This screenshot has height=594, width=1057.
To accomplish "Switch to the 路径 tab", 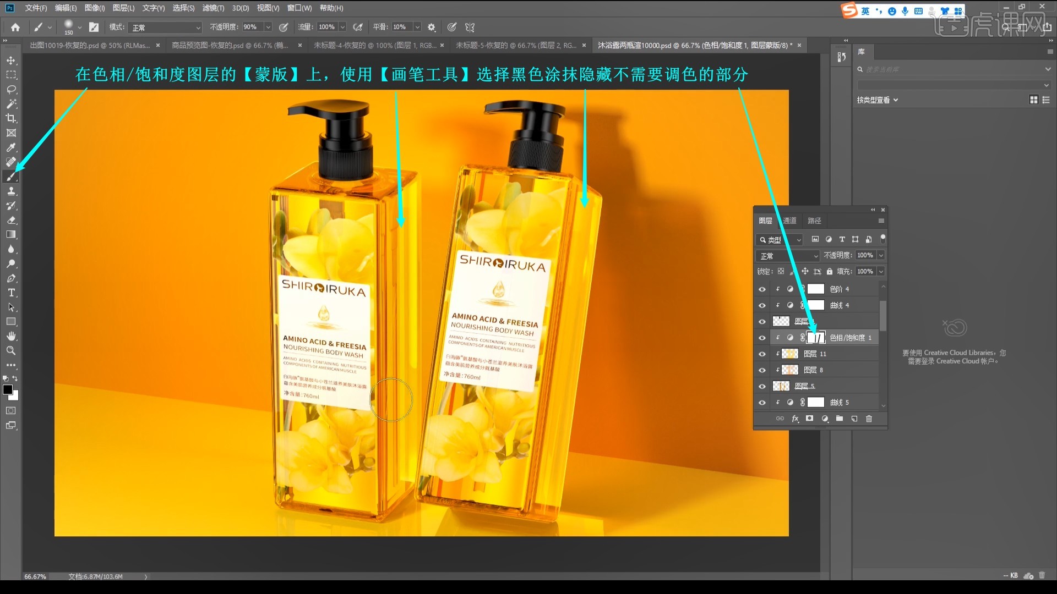I will [815, 220].
